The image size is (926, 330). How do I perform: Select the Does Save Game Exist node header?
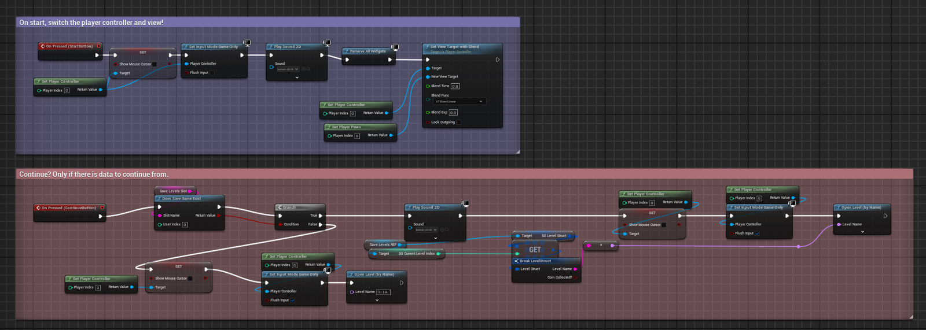(182, 199)
